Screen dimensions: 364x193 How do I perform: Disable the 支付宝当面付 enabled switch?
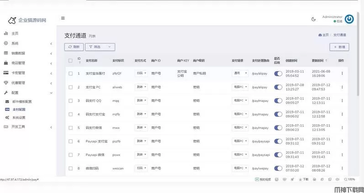tap(278, 73)
